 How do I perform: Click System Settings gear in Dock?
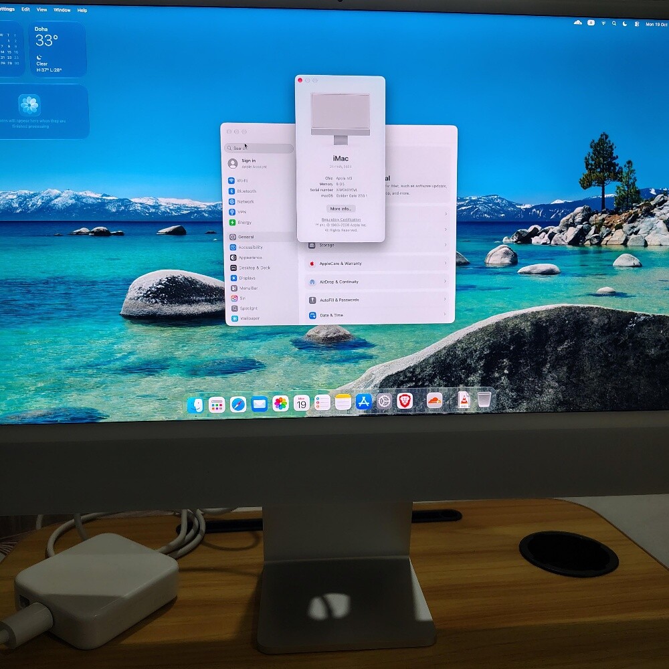coord(384,401)
